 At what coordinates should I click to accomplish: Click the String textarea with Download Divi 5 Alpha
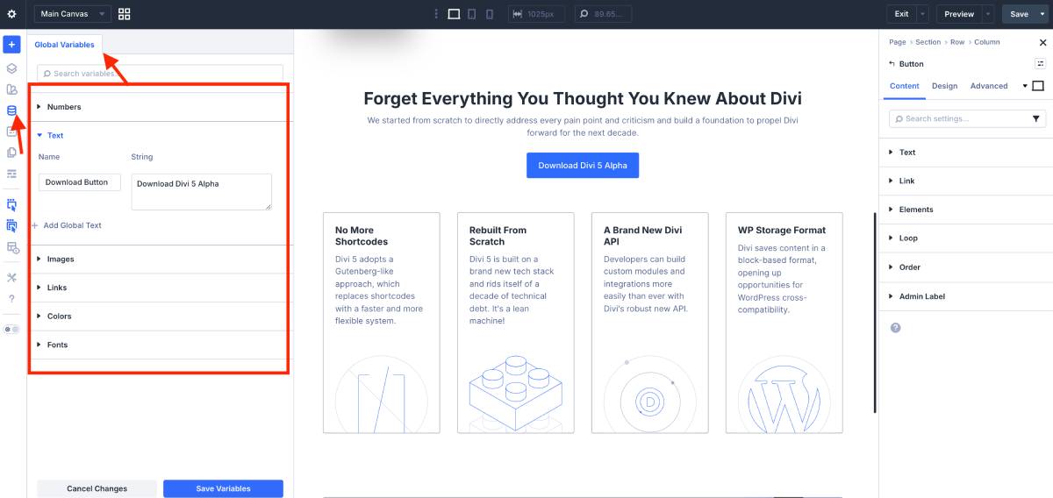coord(201,191)
